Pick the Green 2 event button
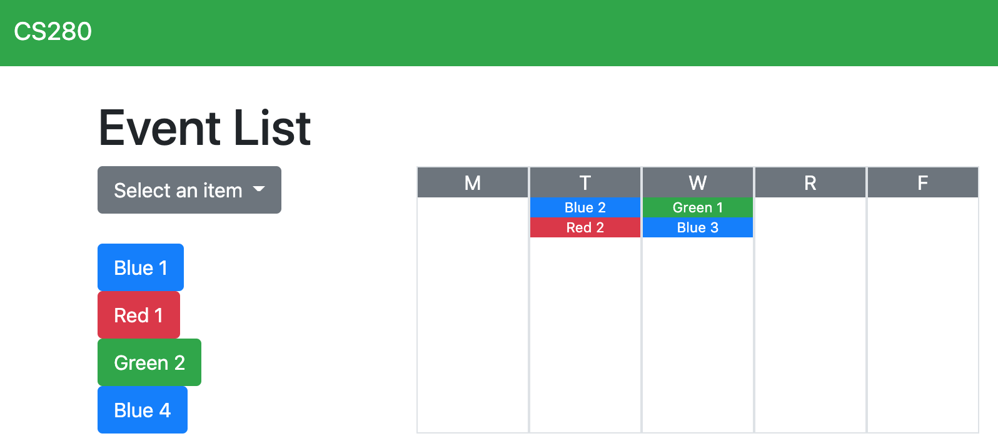Screen dimensions: 998x446 149,363
